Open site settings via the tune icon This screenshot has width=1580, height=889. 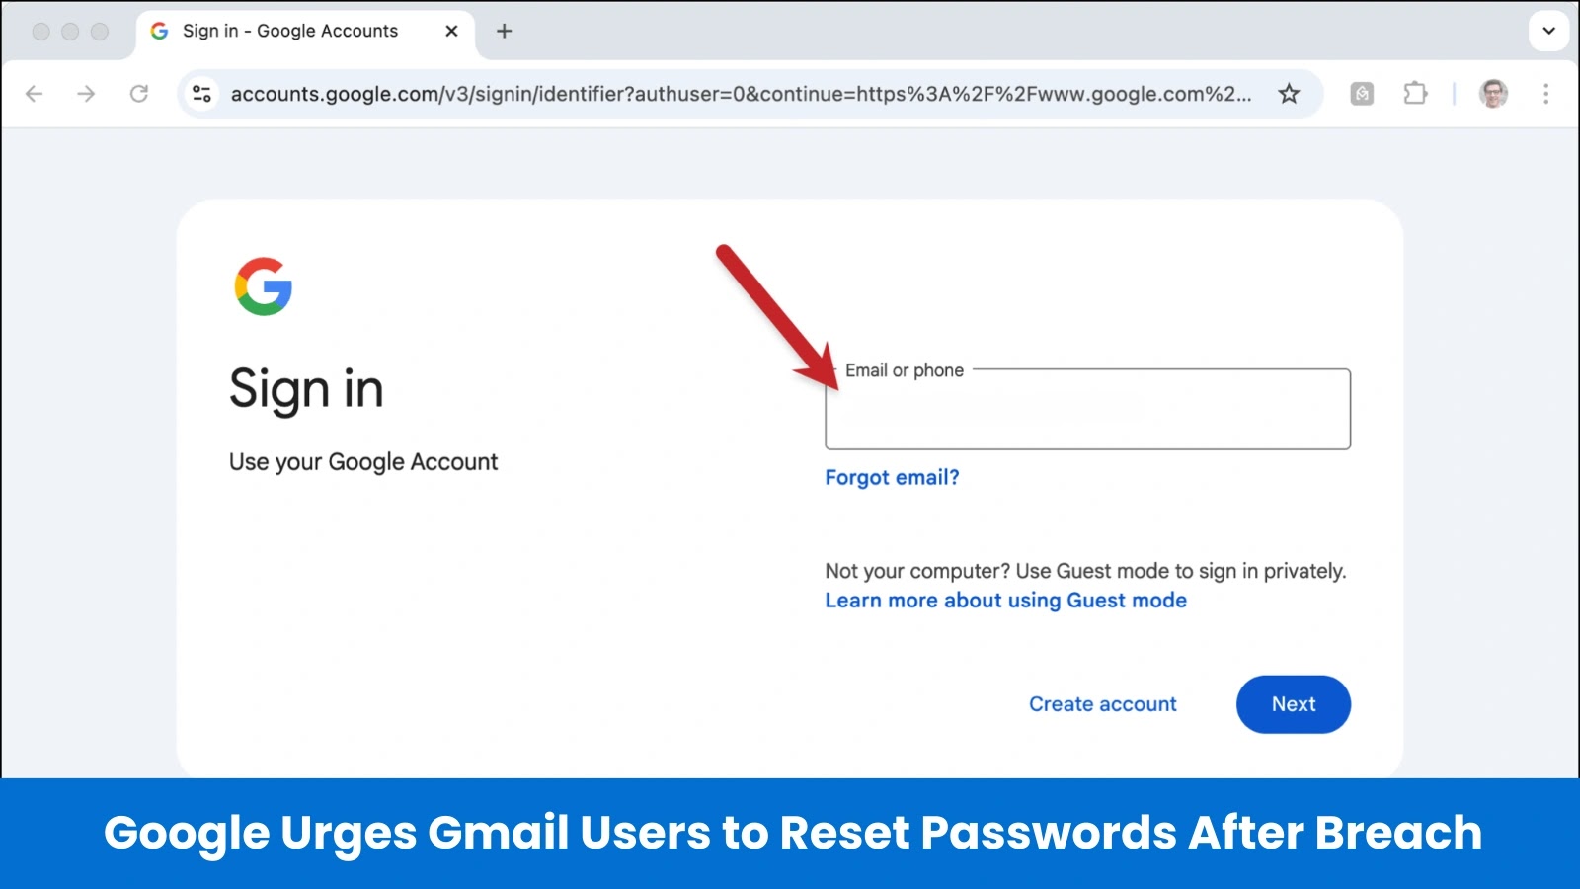(202, 94)
